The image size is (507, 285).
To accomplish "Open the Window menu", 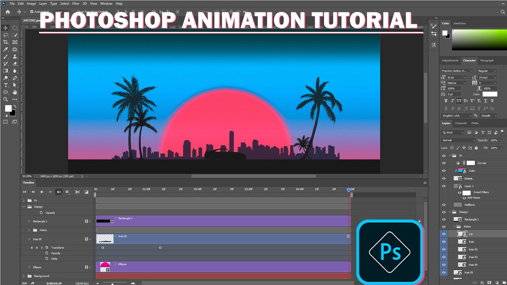I will click(106, 4).
